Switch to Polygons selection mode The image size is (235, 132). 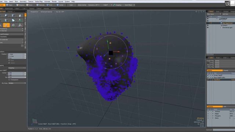click(x=21, y=5)
